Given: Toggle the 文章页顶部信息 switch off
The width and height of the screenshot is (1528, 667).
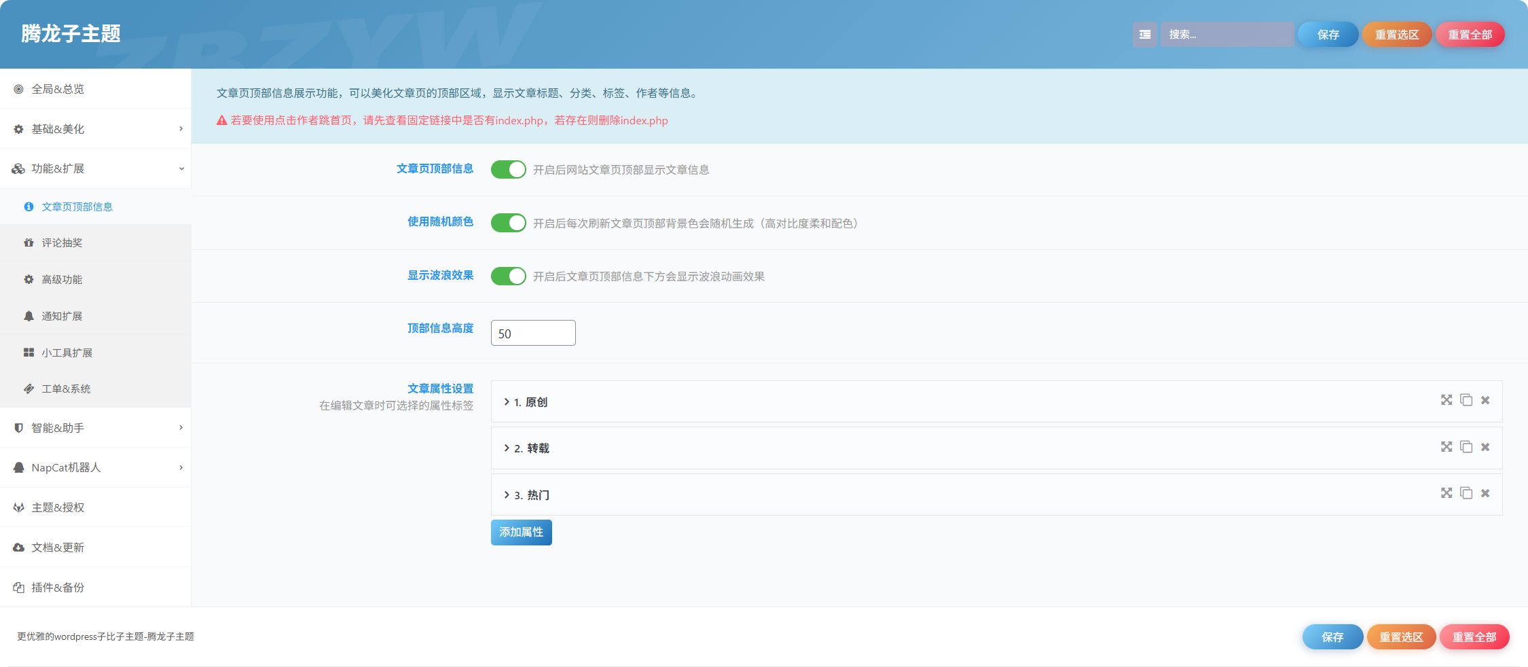Looking at the screenshot, I should (509, 169).
